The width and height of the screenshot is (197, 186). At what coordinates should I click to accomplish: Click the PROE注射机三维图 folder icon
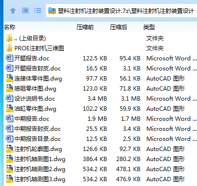[9, 48]
